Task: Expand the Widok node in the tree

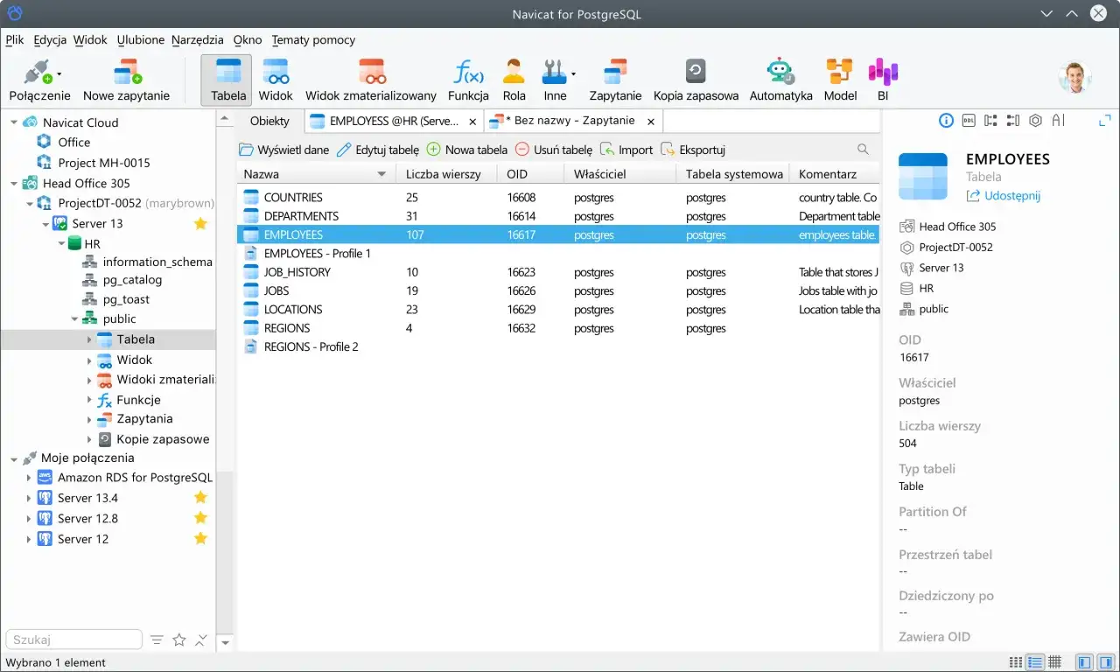Action: pos(89,360)
